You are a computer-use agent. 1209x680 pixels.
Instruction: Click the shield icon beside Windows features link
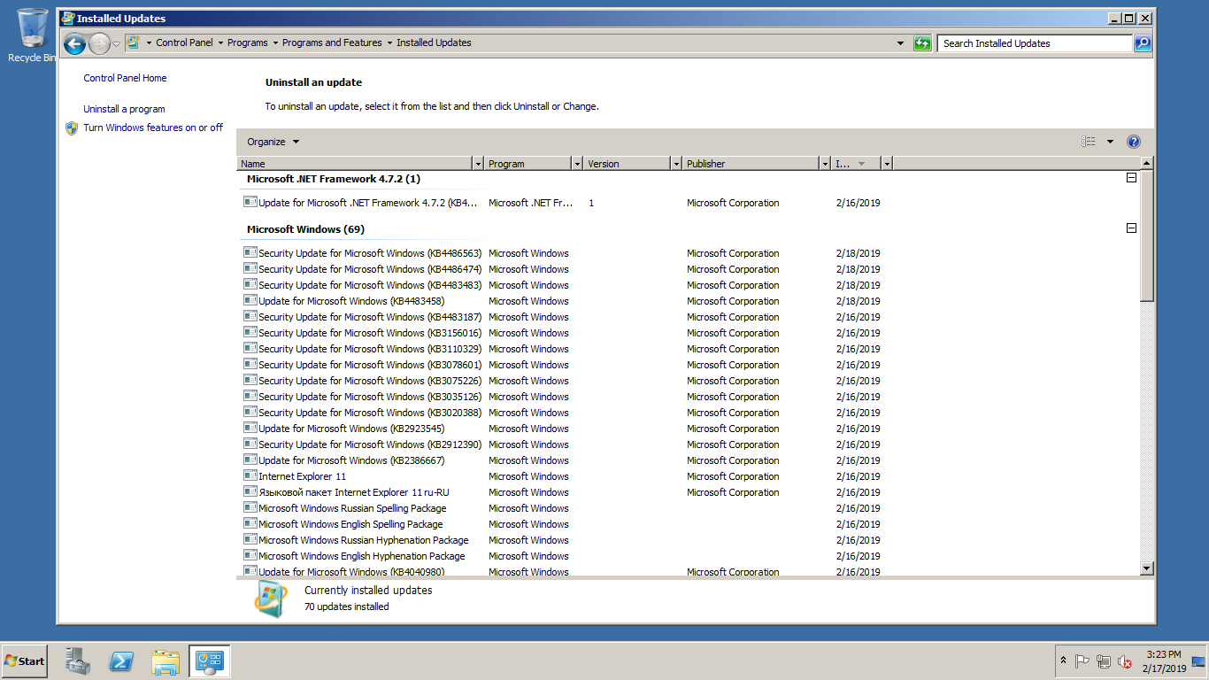click(72, 127)
